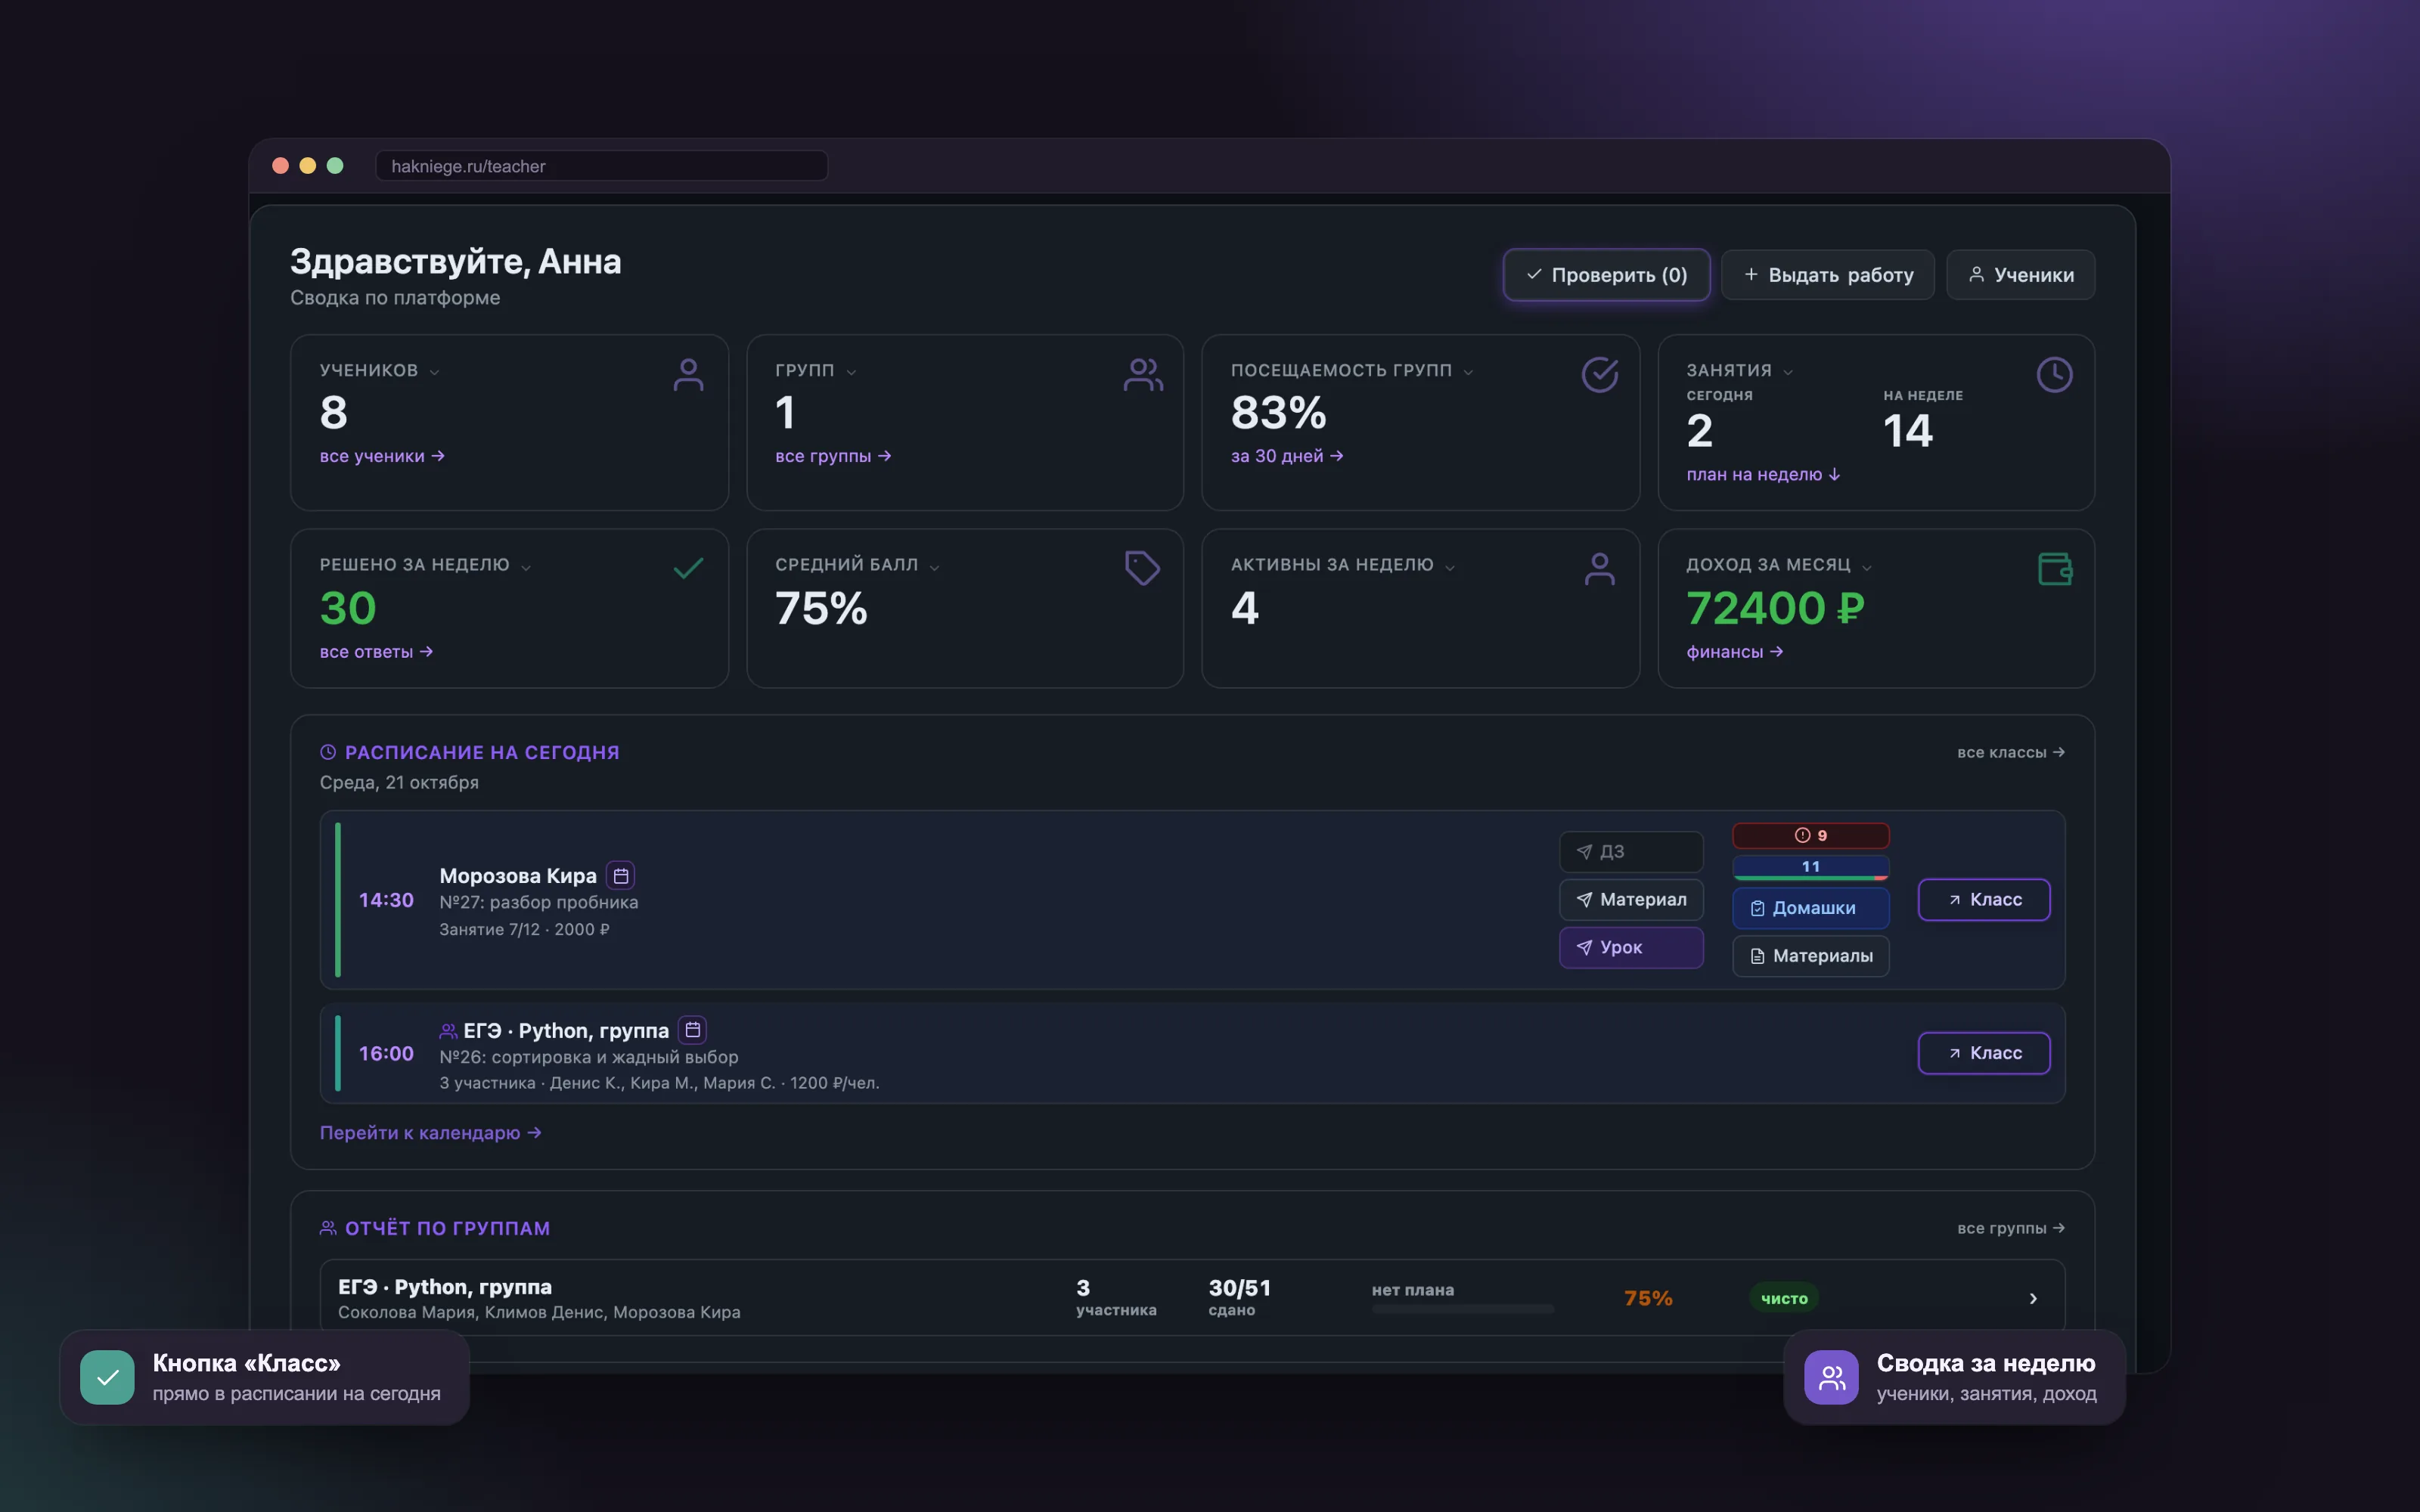Click the check-circle icon in Посещаемость групп card
2420x1512 pixels.
[1600, 375]
